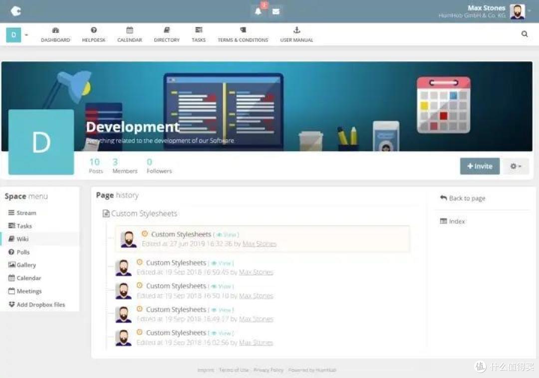Click avatar on 16:02:56 revision
Image resolution: width=539 pixels, height=378 pixels.
pyautogui.click(x=123, y=338)
